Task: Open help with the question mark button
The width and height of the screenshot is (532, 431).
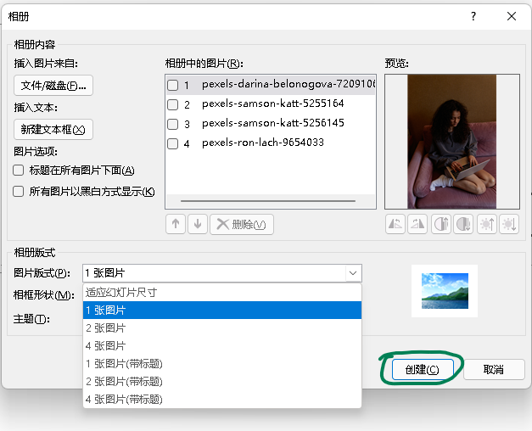Action: coord(473,16)
